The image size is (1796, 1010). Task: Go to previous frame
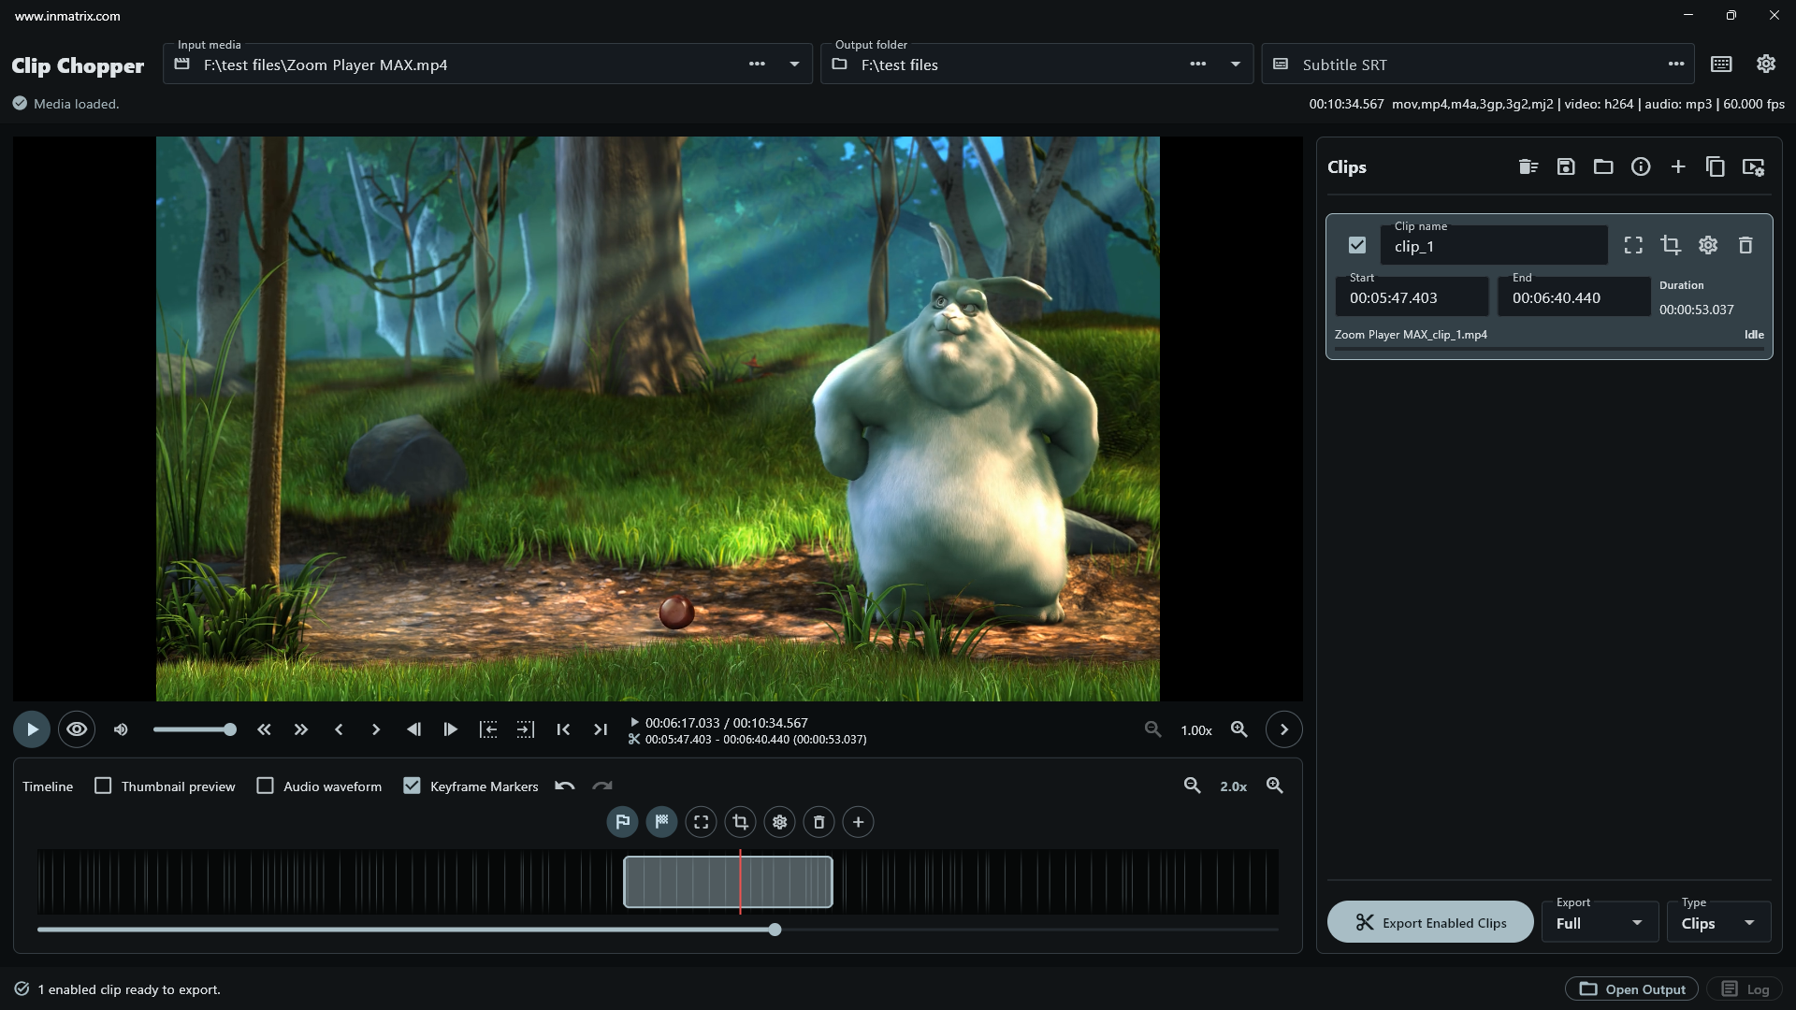click(x=413, y=729)
